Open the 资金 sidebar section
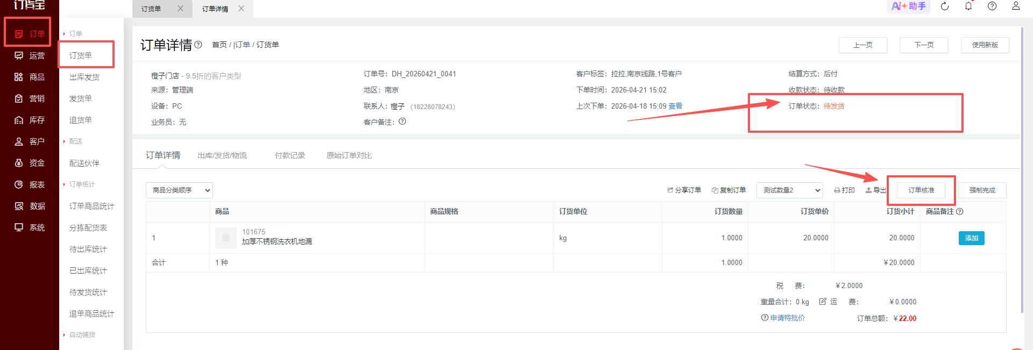Screen dimensions: 1033x350 coord(29,163)
